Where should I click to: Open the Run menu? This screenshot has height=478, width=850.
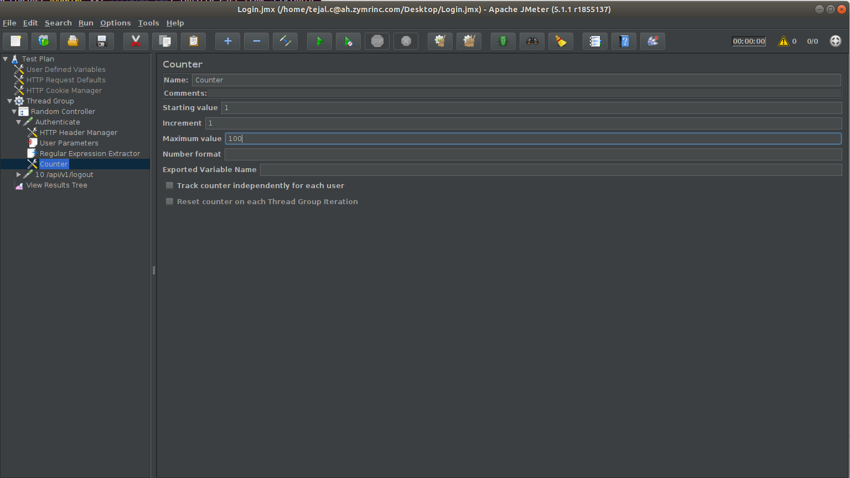click(86, 23)
